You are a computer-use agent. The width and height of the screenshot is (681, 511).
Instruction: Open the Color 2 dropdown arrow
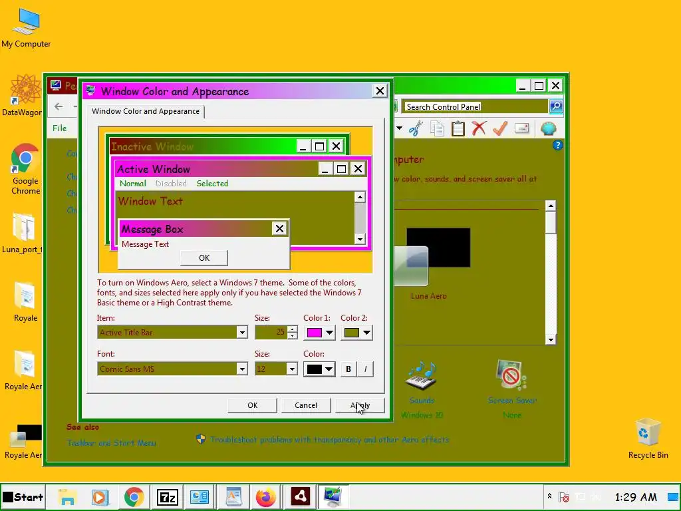click(x=366, y=333)
